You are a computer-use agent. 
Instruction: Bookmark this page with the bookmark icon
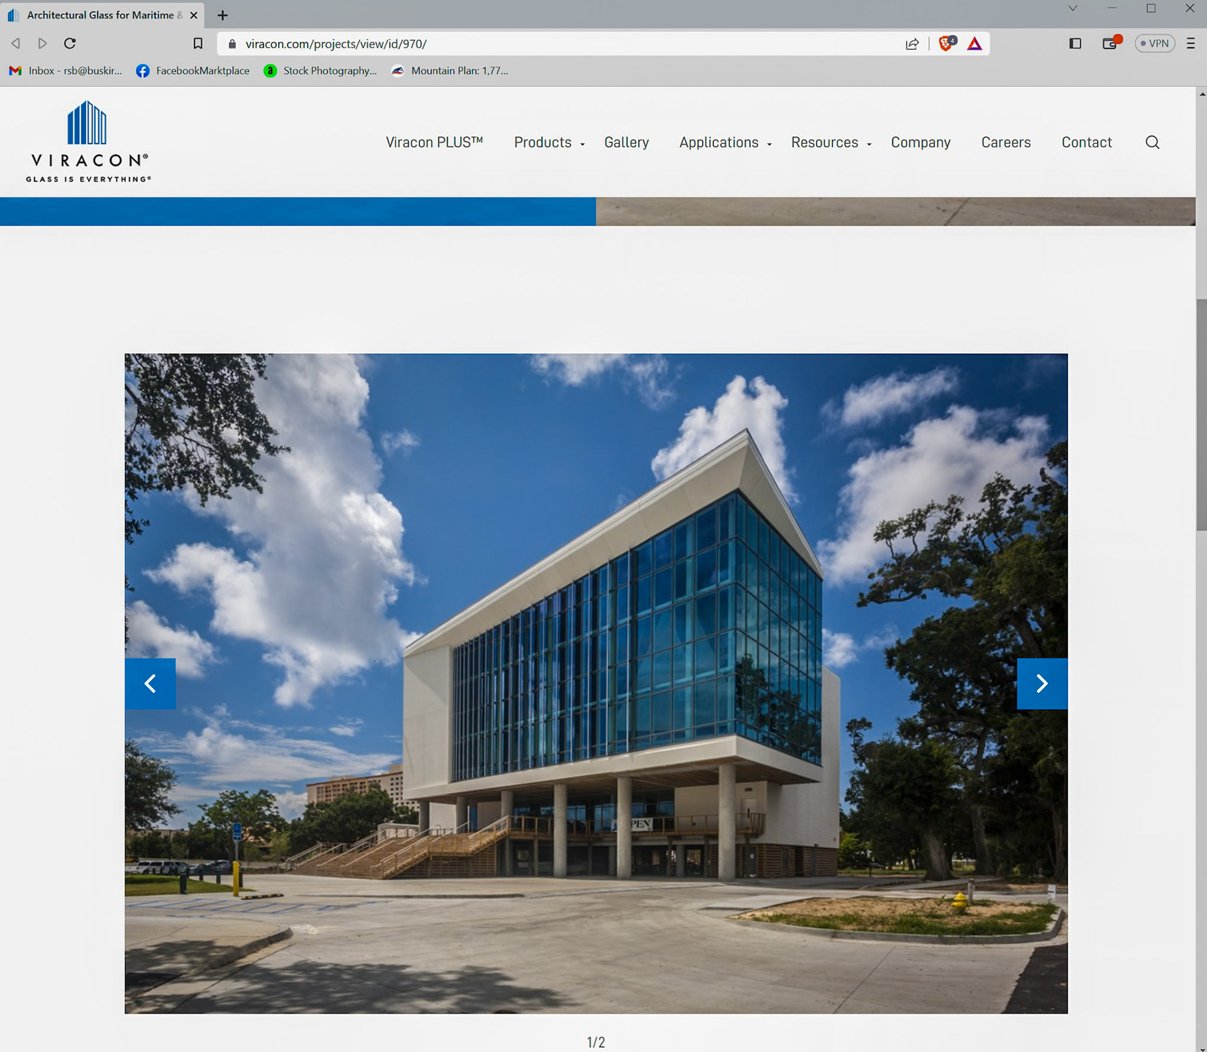[x=198, y=43]
